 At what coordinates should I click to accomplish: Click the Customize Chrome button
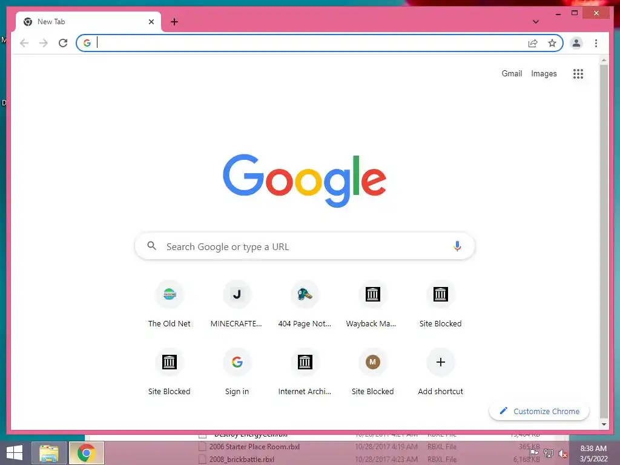point(539,411)
